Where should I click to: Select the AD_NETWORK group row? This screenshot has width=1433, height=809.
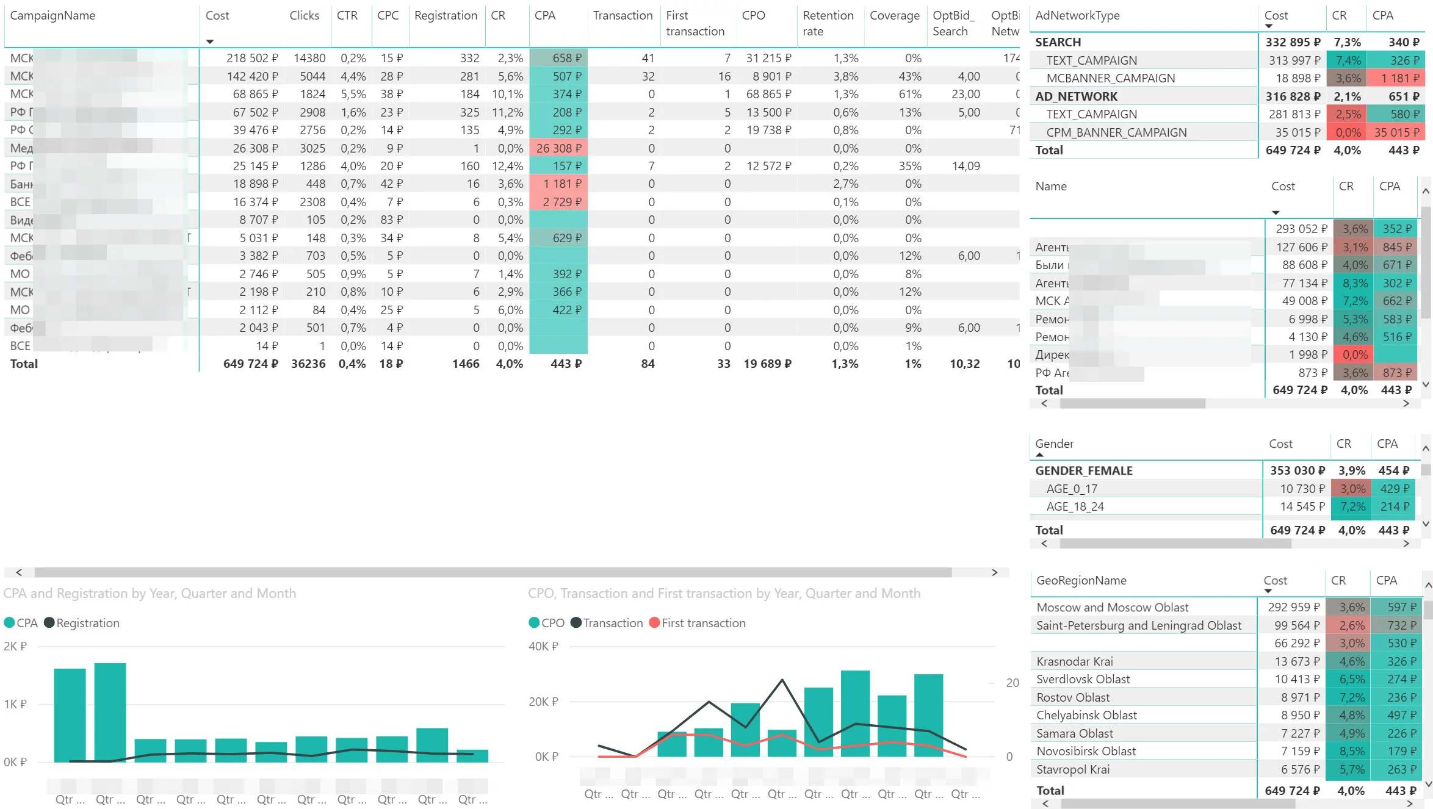(x=1227, y=96)
